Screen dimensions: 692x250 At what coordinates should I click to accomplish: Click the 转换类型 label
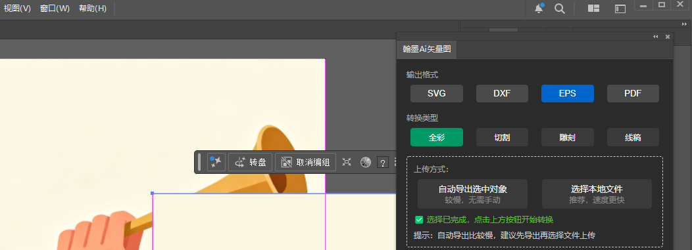click(422, 118)
